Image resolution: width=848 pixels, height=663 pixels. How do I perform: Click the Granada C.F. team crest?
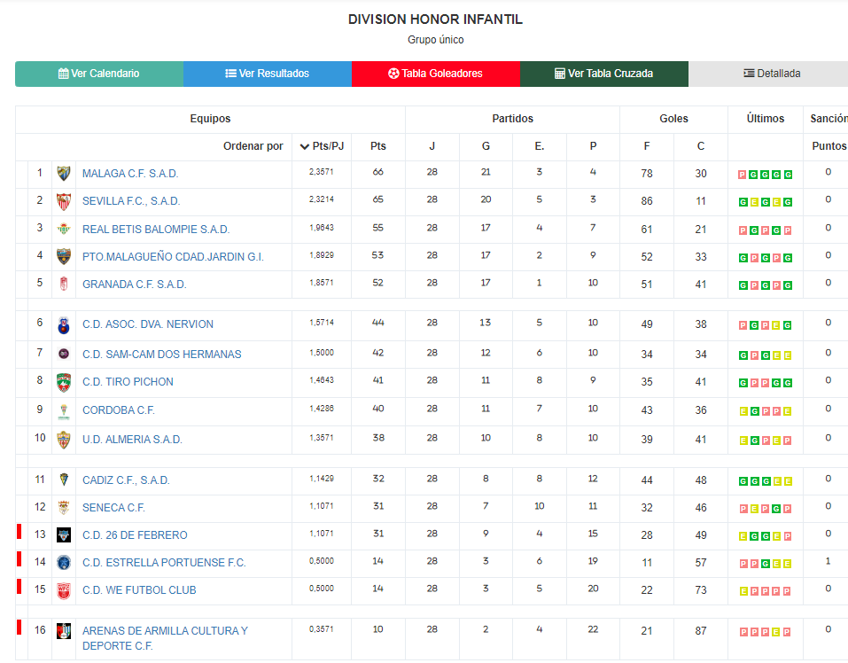click(x=64, y=284)
